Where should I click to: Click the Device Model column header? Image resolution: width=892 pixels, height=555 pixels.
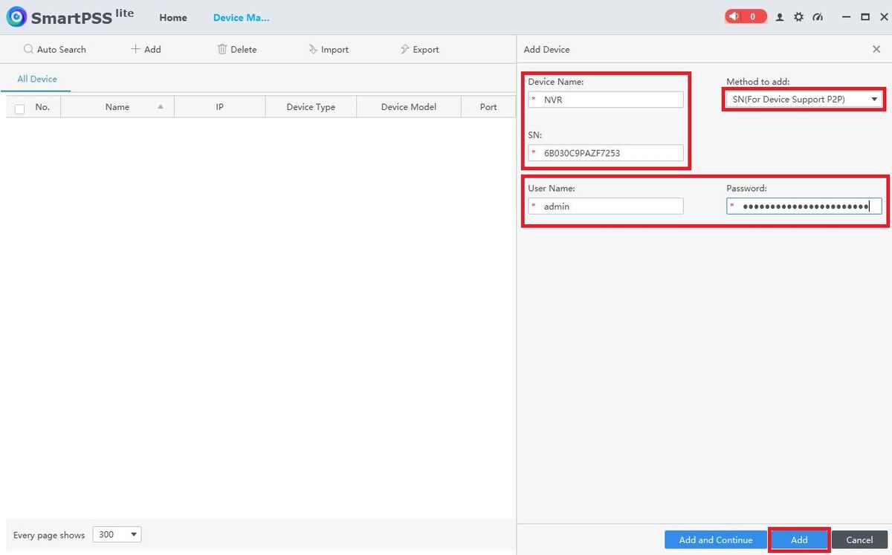pos(409,107)
